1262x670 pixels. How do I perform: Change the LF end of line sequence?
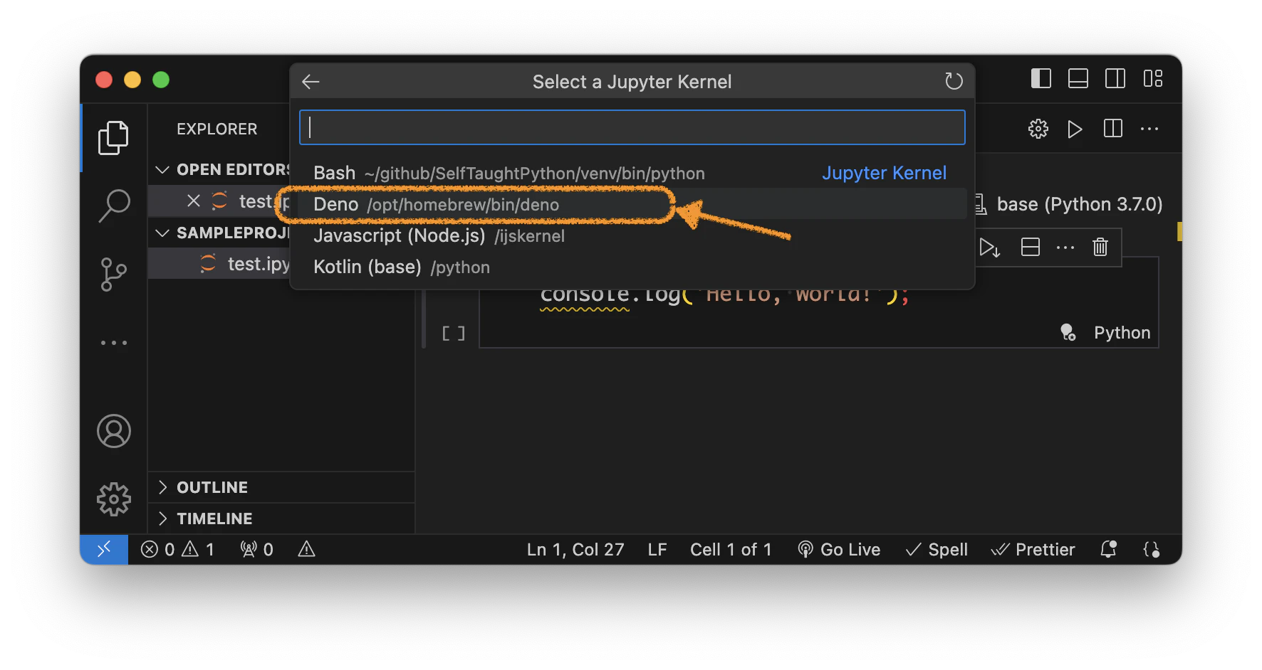[657, 549]
